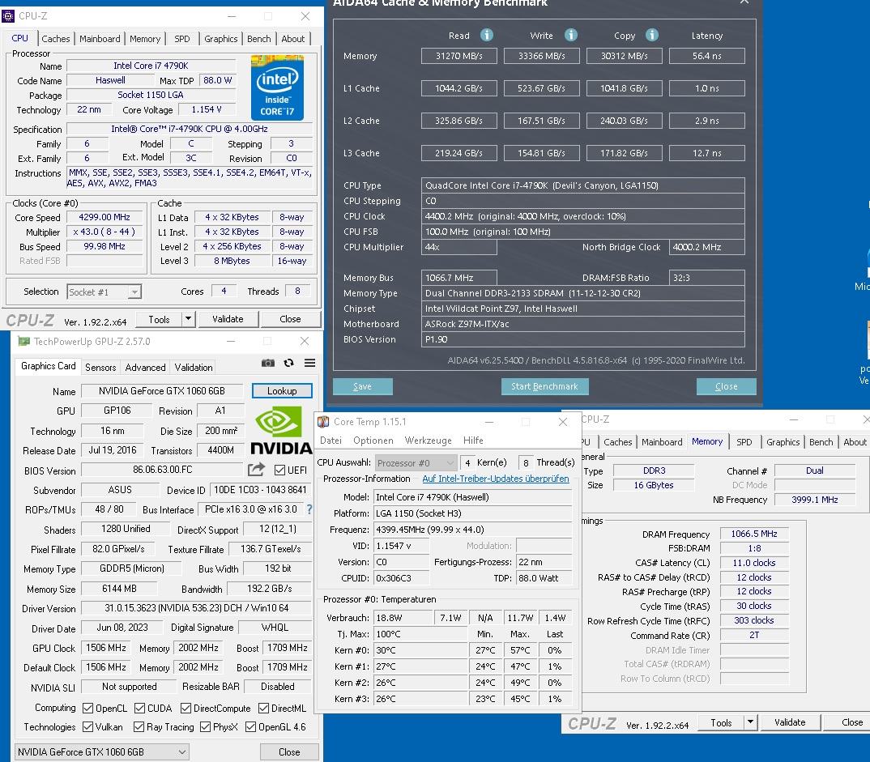This screenshot has height=762, width=870.
Task: Toggle the OpenCL checkbox
Action: [x=87, y=709]
